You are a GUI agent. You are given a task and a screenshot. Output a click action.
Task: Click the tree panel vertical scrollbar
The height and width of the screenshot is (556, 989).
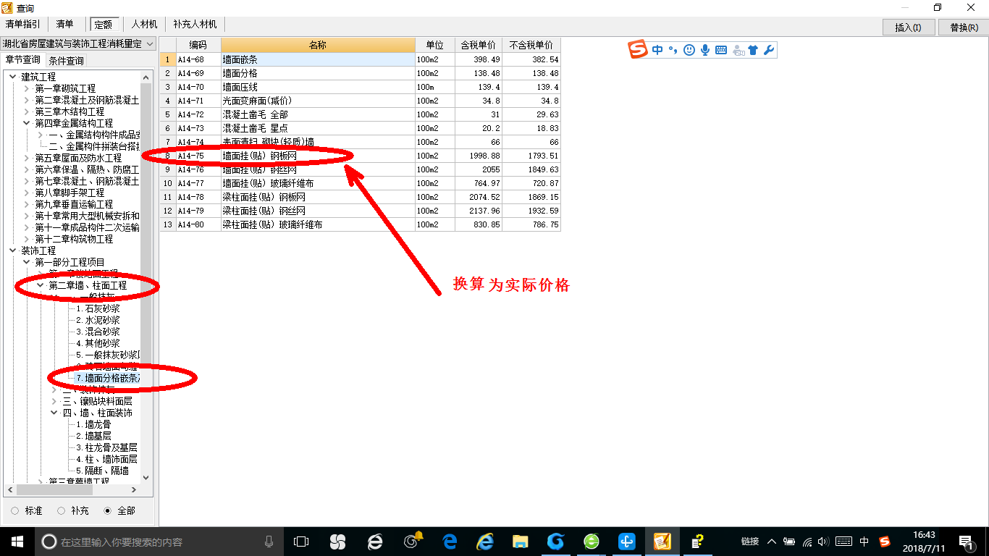[146, 277]
